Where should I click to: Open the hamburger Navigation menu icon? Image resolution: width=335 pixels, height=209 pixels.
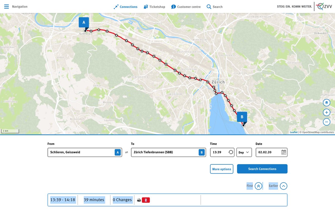pos(6,6)
